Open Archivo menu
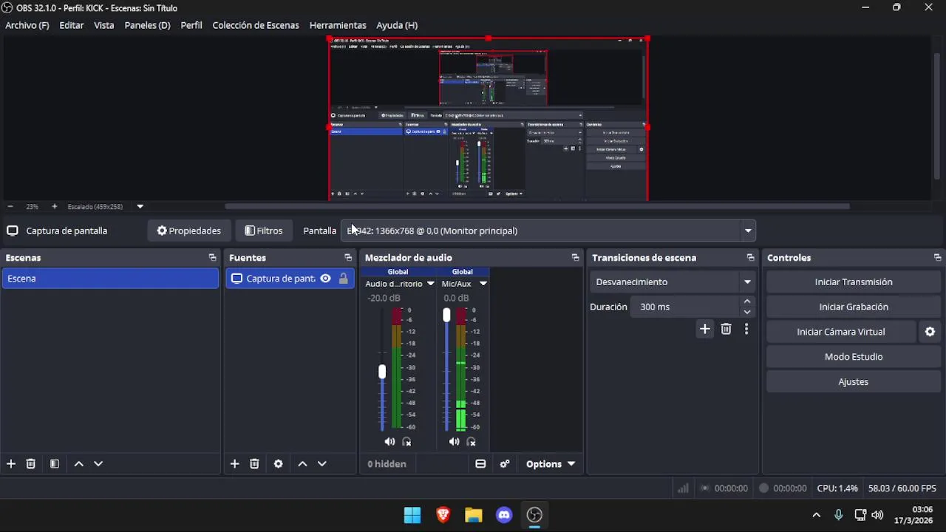This screenshot has height=532, width=946. click(x=27, y=25)
